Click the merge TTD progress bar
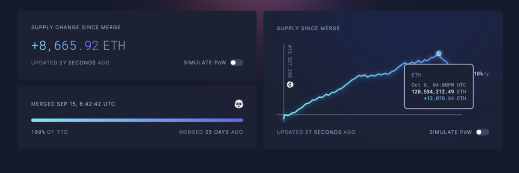The height and width of the screenshot is (173, 519). click(x=137, y=120)
